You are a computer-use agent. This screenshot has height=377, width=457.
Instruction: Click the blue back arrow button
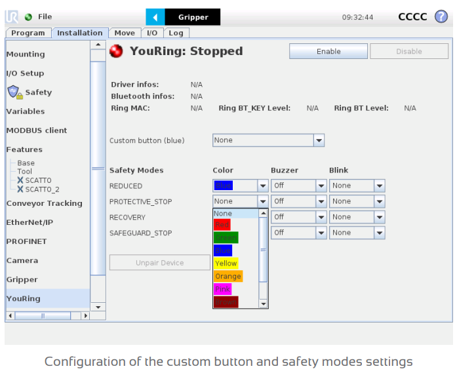pyautogui.click(x=155, y=17)
